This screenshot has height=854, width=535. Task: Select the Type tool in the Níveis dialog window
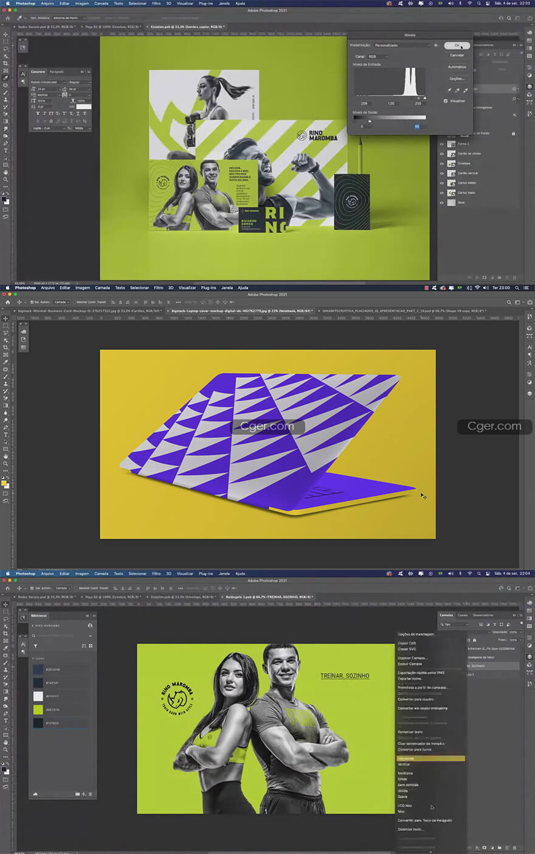click(x=5, y=150)
